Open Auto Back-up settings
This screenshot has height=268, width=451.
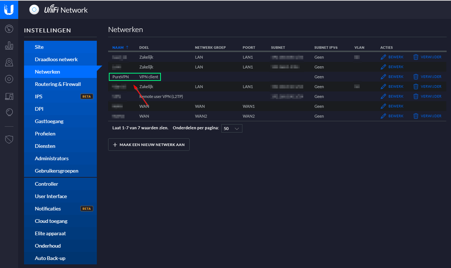coord(50,258)
